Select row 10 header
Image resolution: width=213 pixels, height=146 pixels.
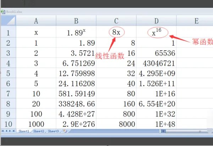click(9, 124)
